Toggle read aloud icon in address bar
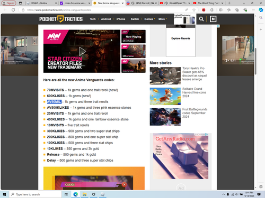 pos(187,10)
